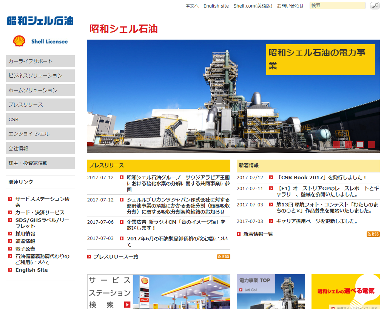Open 会社情報 sidebar menu
This screenshot has height=309, width=384.
pos(40,148)
